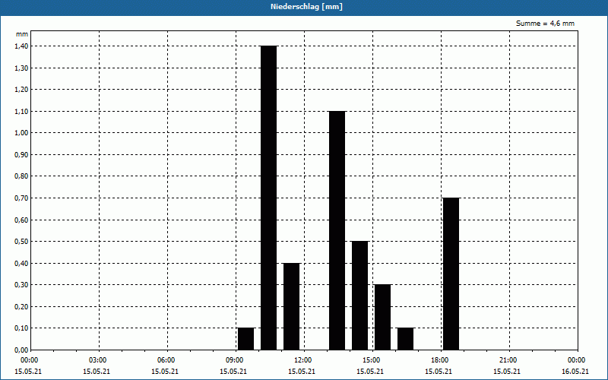Select the y-axis value '0,50'

[x=22, y=242]
